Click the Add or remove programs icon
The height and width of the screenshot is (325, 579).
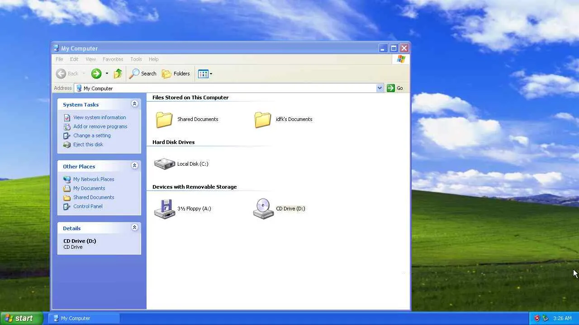(67, 126)
